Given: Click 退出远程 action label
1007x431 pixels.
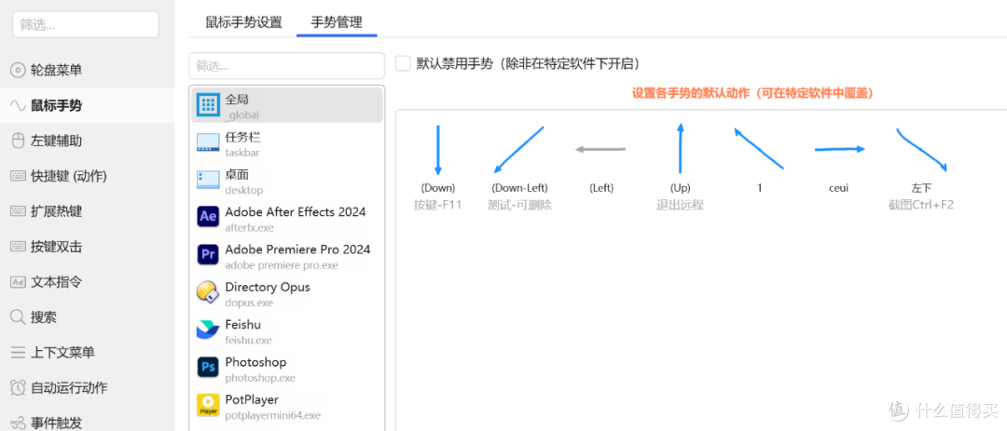Looking at the screenshot, I should click(680, 205).
